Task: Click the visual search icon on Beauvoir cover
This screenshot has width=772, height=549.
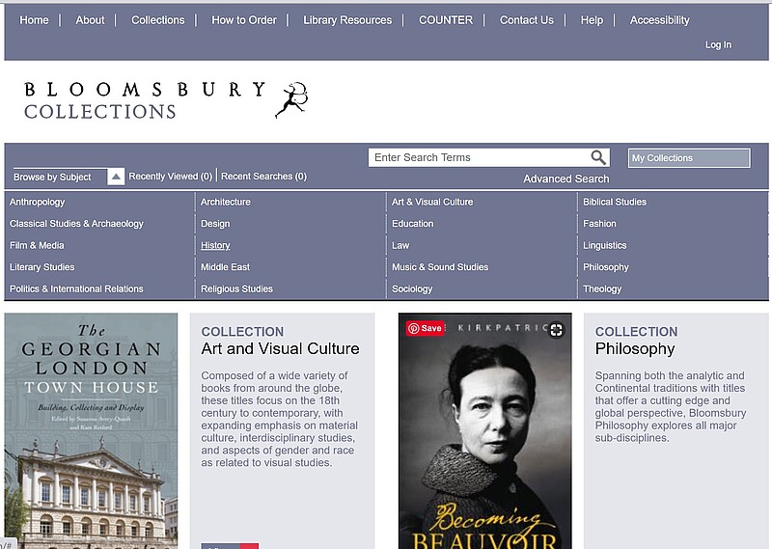Action: tap(557, 329)
